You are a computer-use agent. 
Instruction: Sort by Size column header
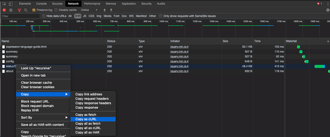coord(237,41)
